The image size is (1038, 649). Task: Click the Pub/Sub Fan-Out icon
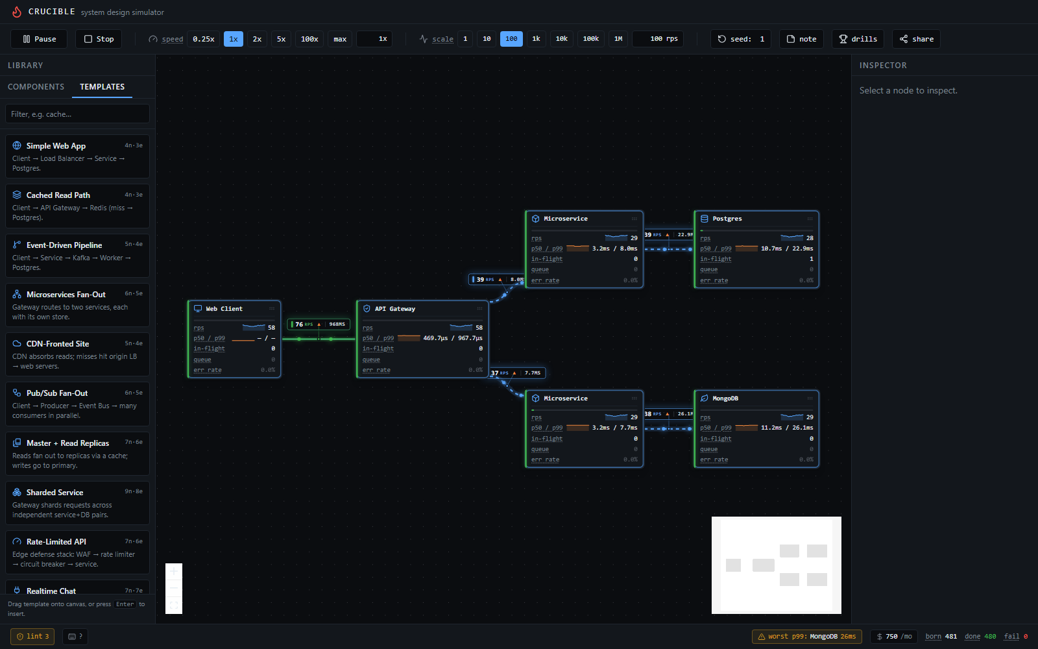(x=17, y=393)
